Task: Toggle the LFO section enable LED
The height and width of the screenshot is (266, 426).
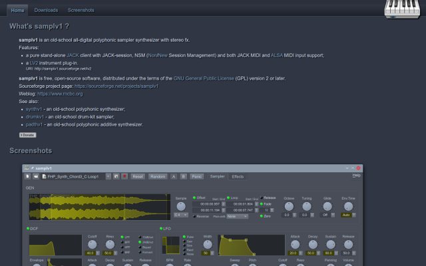Action: [161, 229]
